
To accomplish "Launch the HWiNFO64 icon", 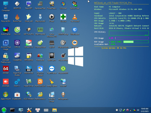I will 29,70.
